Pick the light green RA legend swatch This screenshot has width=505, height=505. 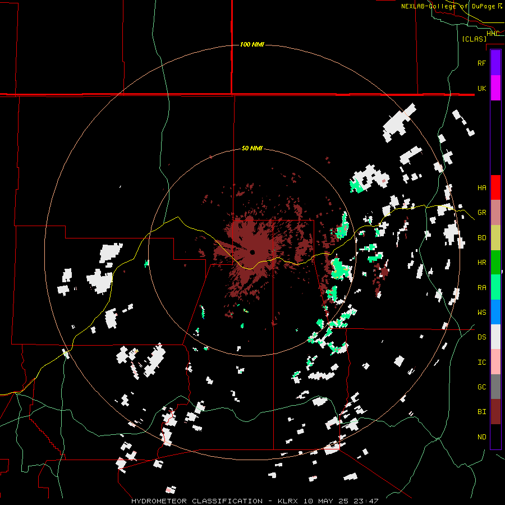495,287
